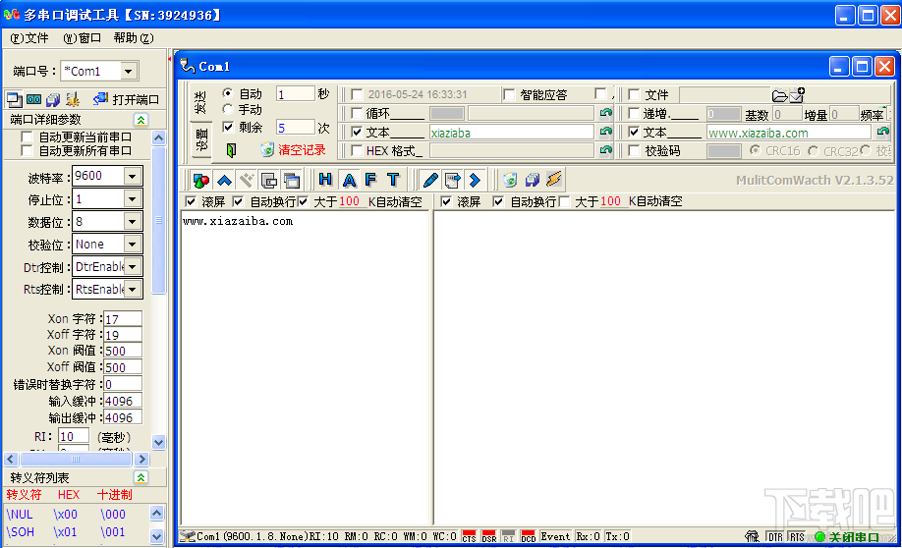This screenshot has width=902, height=548.
Task: Select the T display mode icon
Action: pos(393,180)
